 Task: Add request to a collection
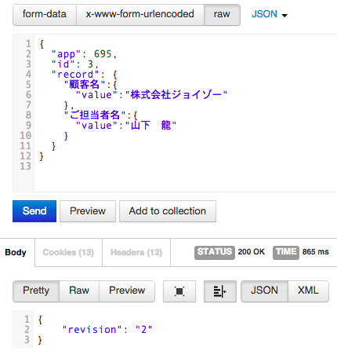click(x=168, y=211)
